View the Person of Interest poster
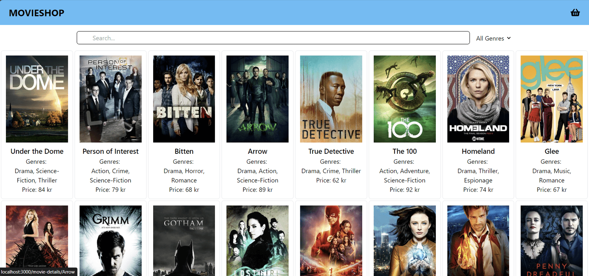Image resolution: width=589 pixels, height=276 pixels. (x=110, y=99)
